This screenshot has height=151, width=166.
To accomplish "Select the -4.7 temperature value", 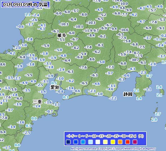I will coord(141,21).
